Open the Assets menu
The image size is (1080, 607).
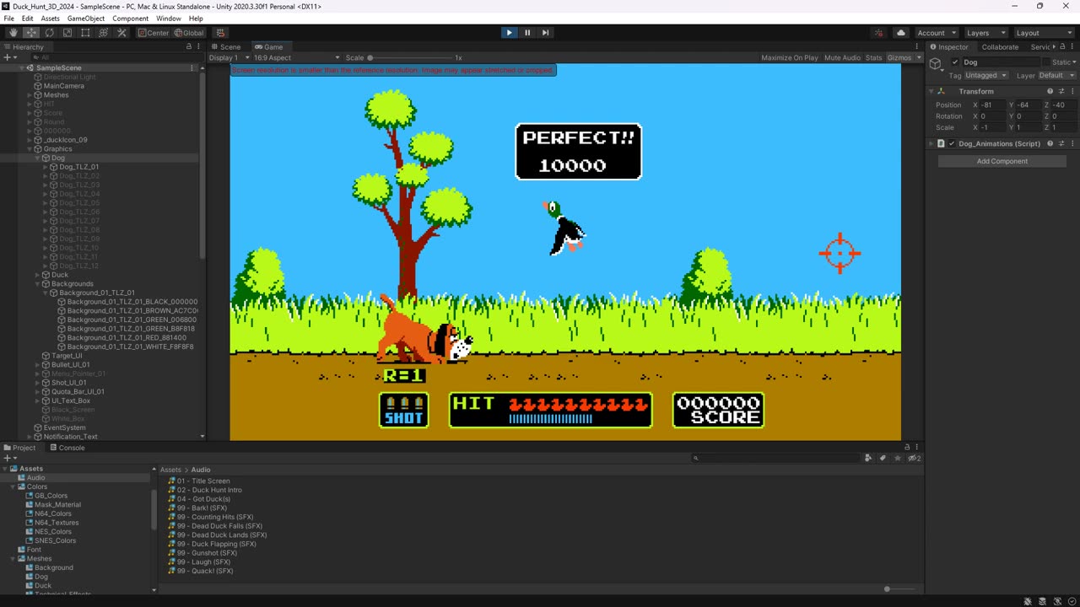pos(51,19)
